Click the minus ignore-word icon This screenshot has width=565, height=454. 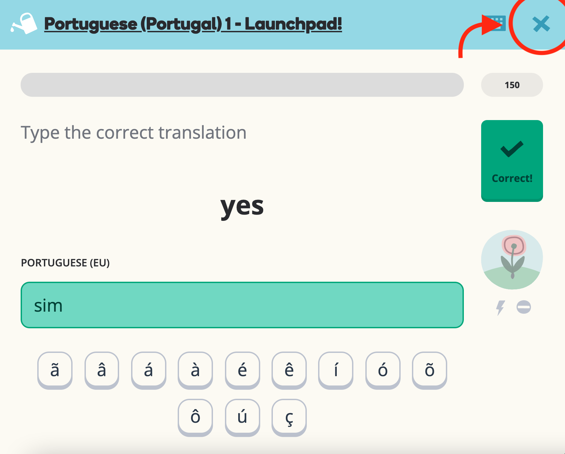tap(523, 307)
